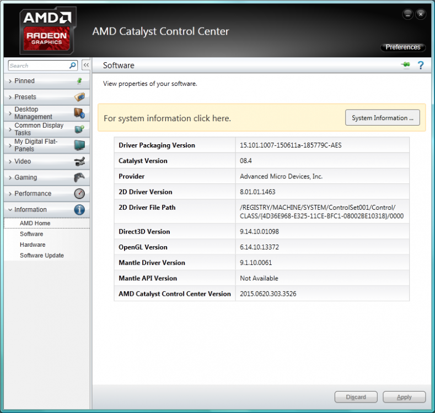Image resolution: width=435 pixels, height=413 pixels.
Task: Click the Video camera icon
Action: pos(79,161)
